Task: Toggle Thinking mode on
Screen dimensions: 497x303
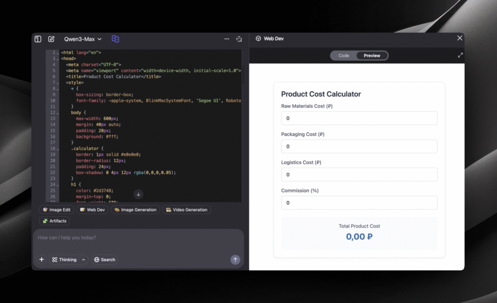Action: tap(65, 259)
